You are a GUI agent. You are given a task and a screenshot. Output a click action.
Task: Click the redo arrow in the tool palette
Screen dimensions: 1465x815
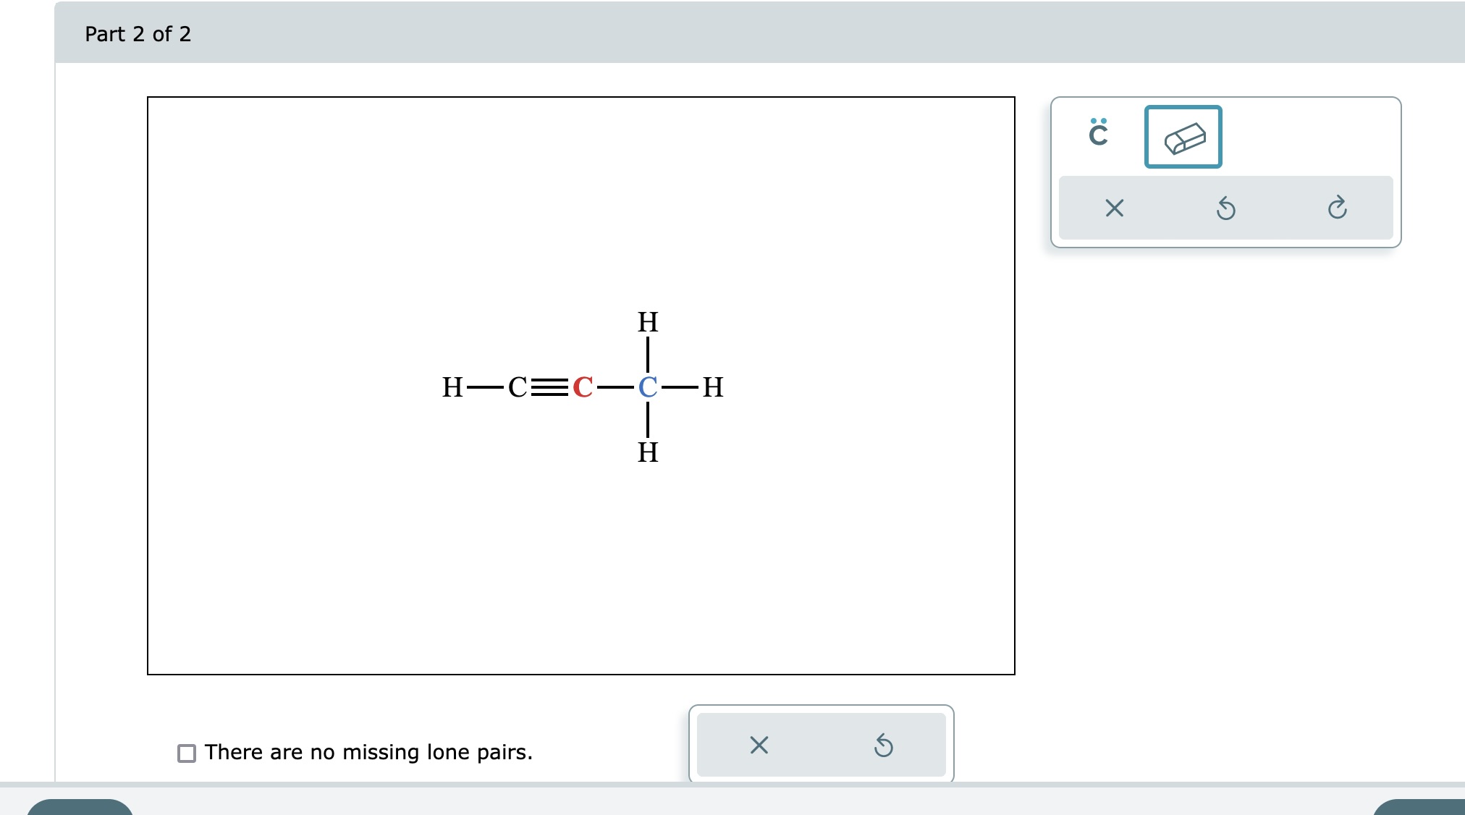1338,208
